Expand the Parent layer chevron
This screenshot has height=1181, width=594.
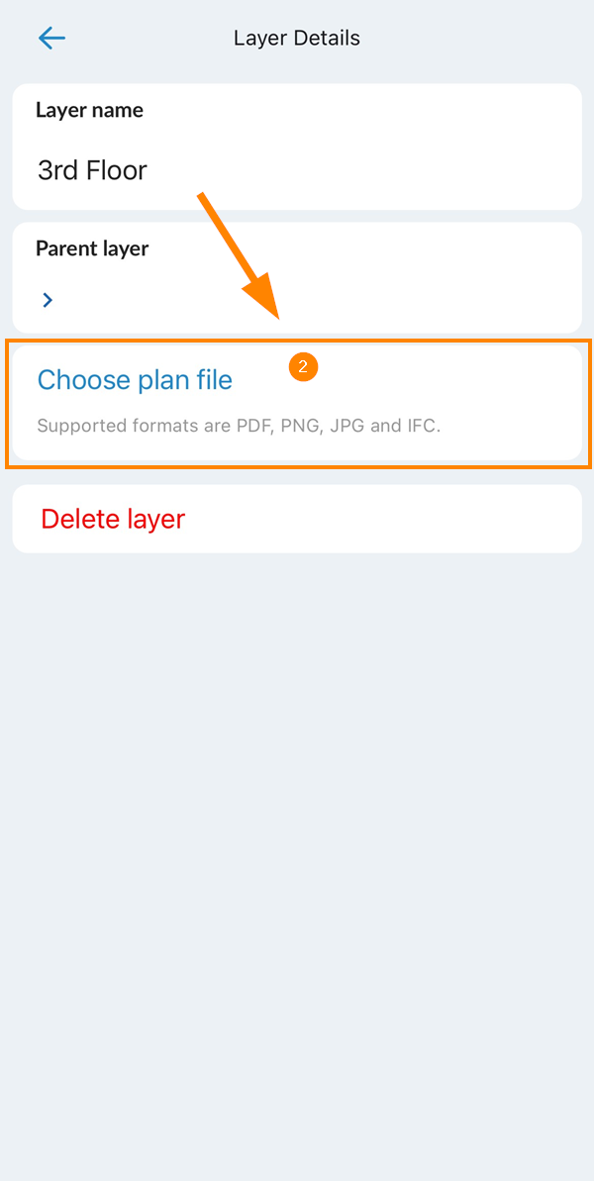pyautogui.click(x=48, y=299)
